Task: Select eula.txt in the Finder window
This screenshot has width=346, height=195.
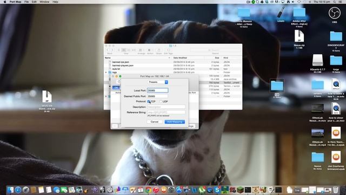Action: pos(116,69)
